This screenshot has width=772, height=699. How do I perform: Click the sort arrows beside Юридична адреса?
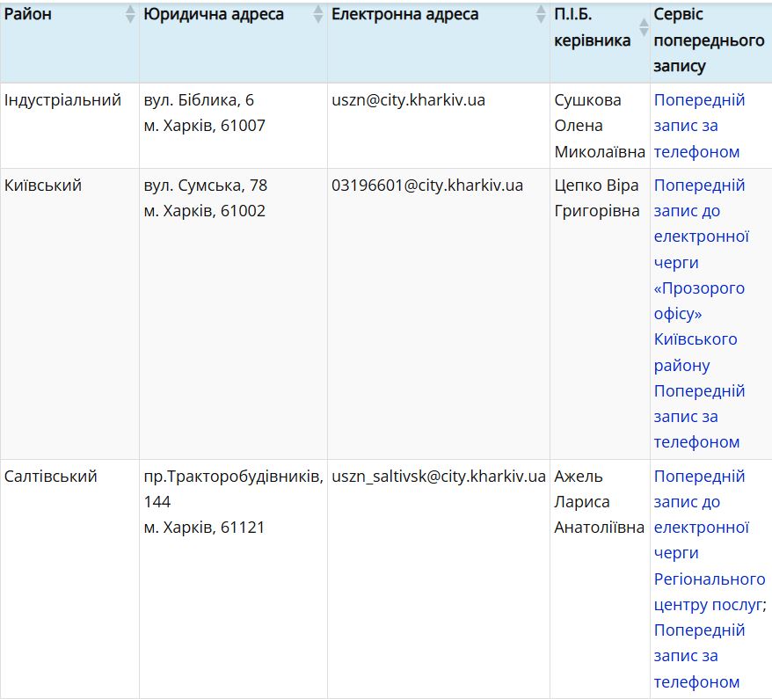tap(317, 15)
